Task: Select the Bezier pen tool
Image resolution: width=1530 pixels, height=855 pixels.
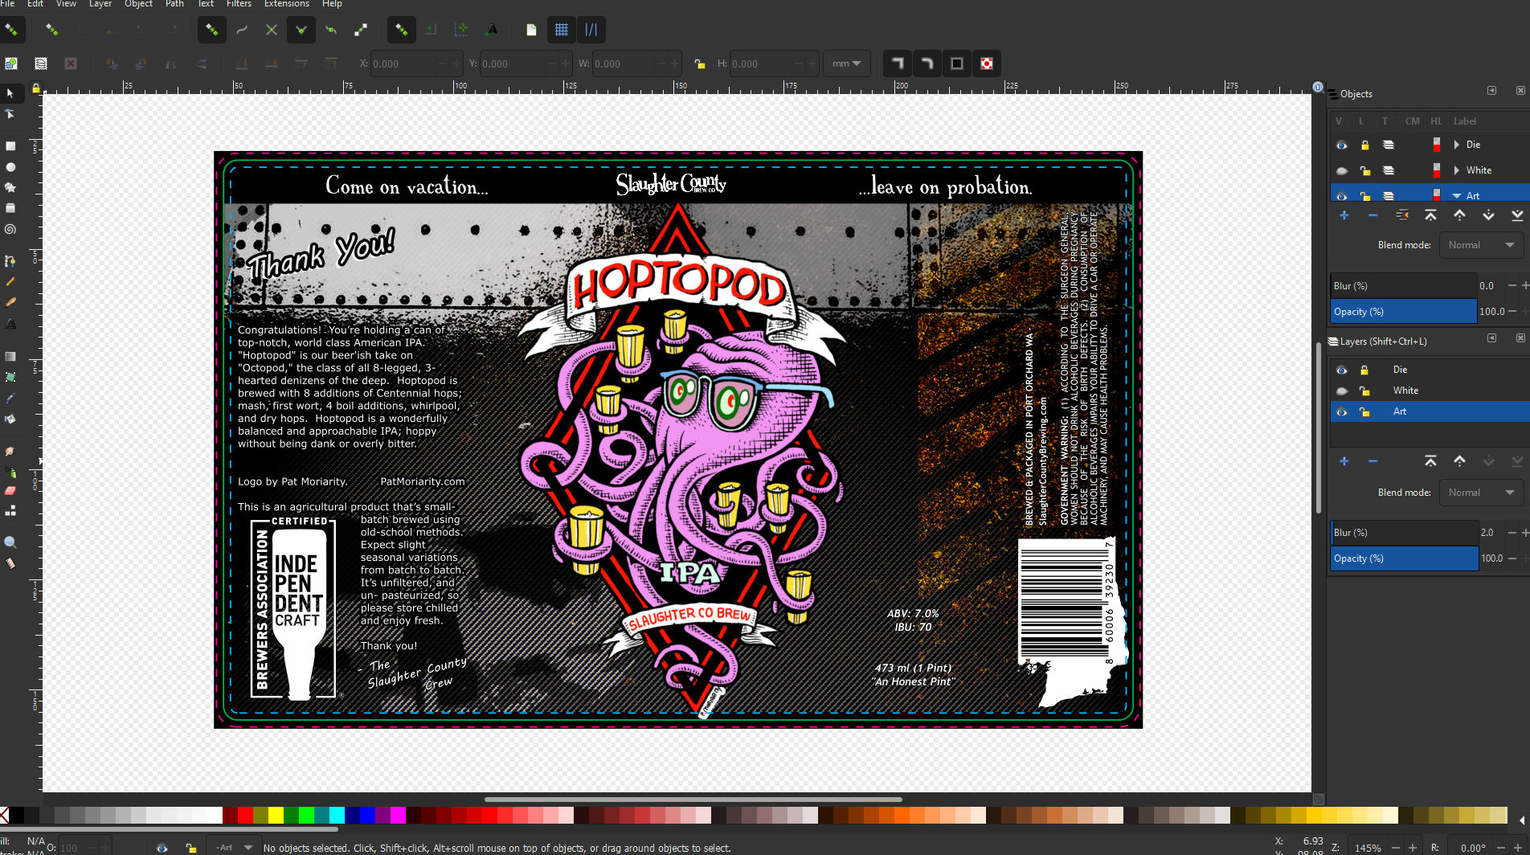Action: click(10, 261)
